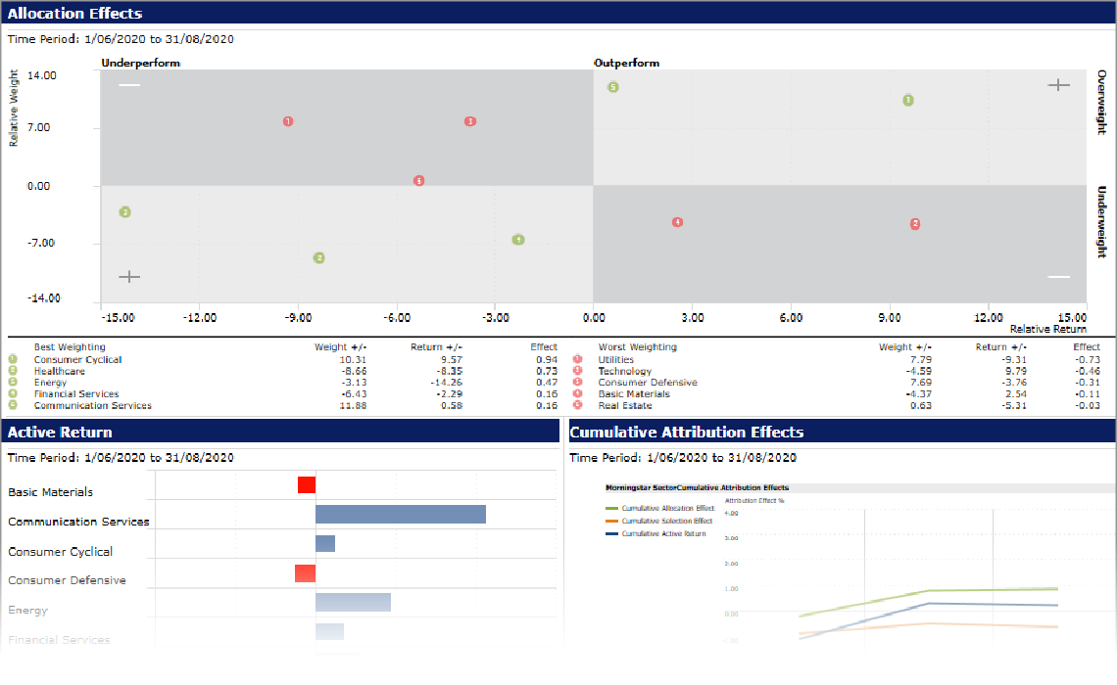Click plus sign in overweight outperform quadrant

point(1058,85)
